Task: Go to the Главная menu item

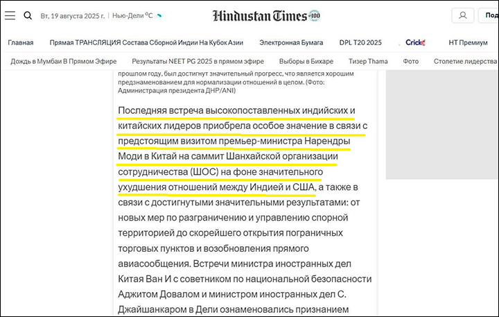Action: tap(21, 43)
